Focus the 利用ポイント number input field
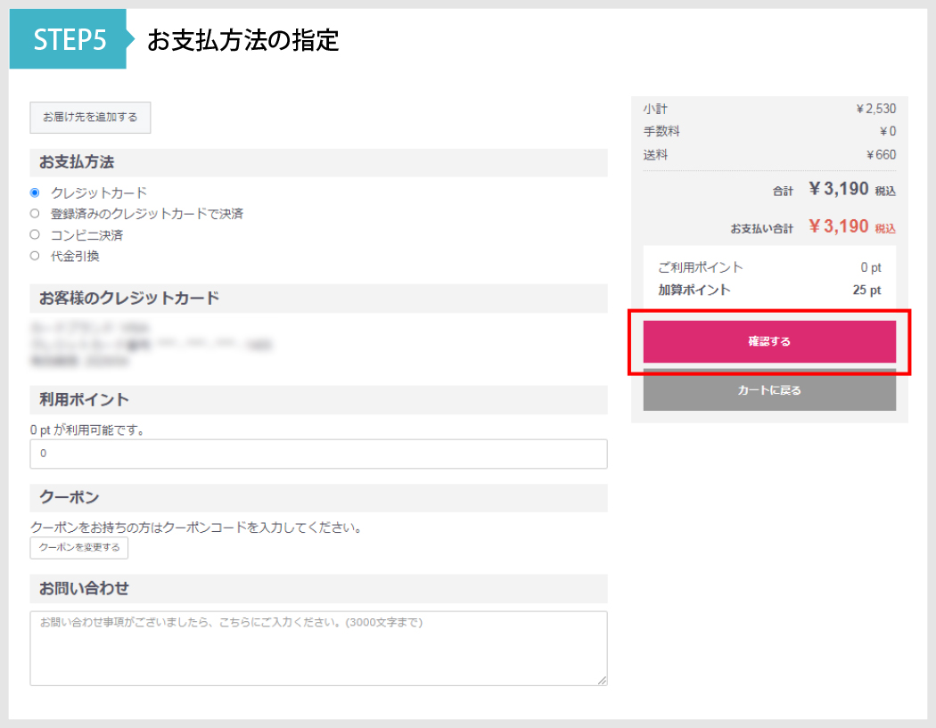This screenshot has height=728, width=936. [x=318, y=454]
